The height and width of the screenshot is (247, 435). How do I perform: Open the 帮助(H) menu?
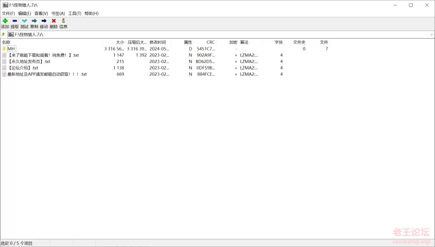pyautogui.click(x=91, y=13)
